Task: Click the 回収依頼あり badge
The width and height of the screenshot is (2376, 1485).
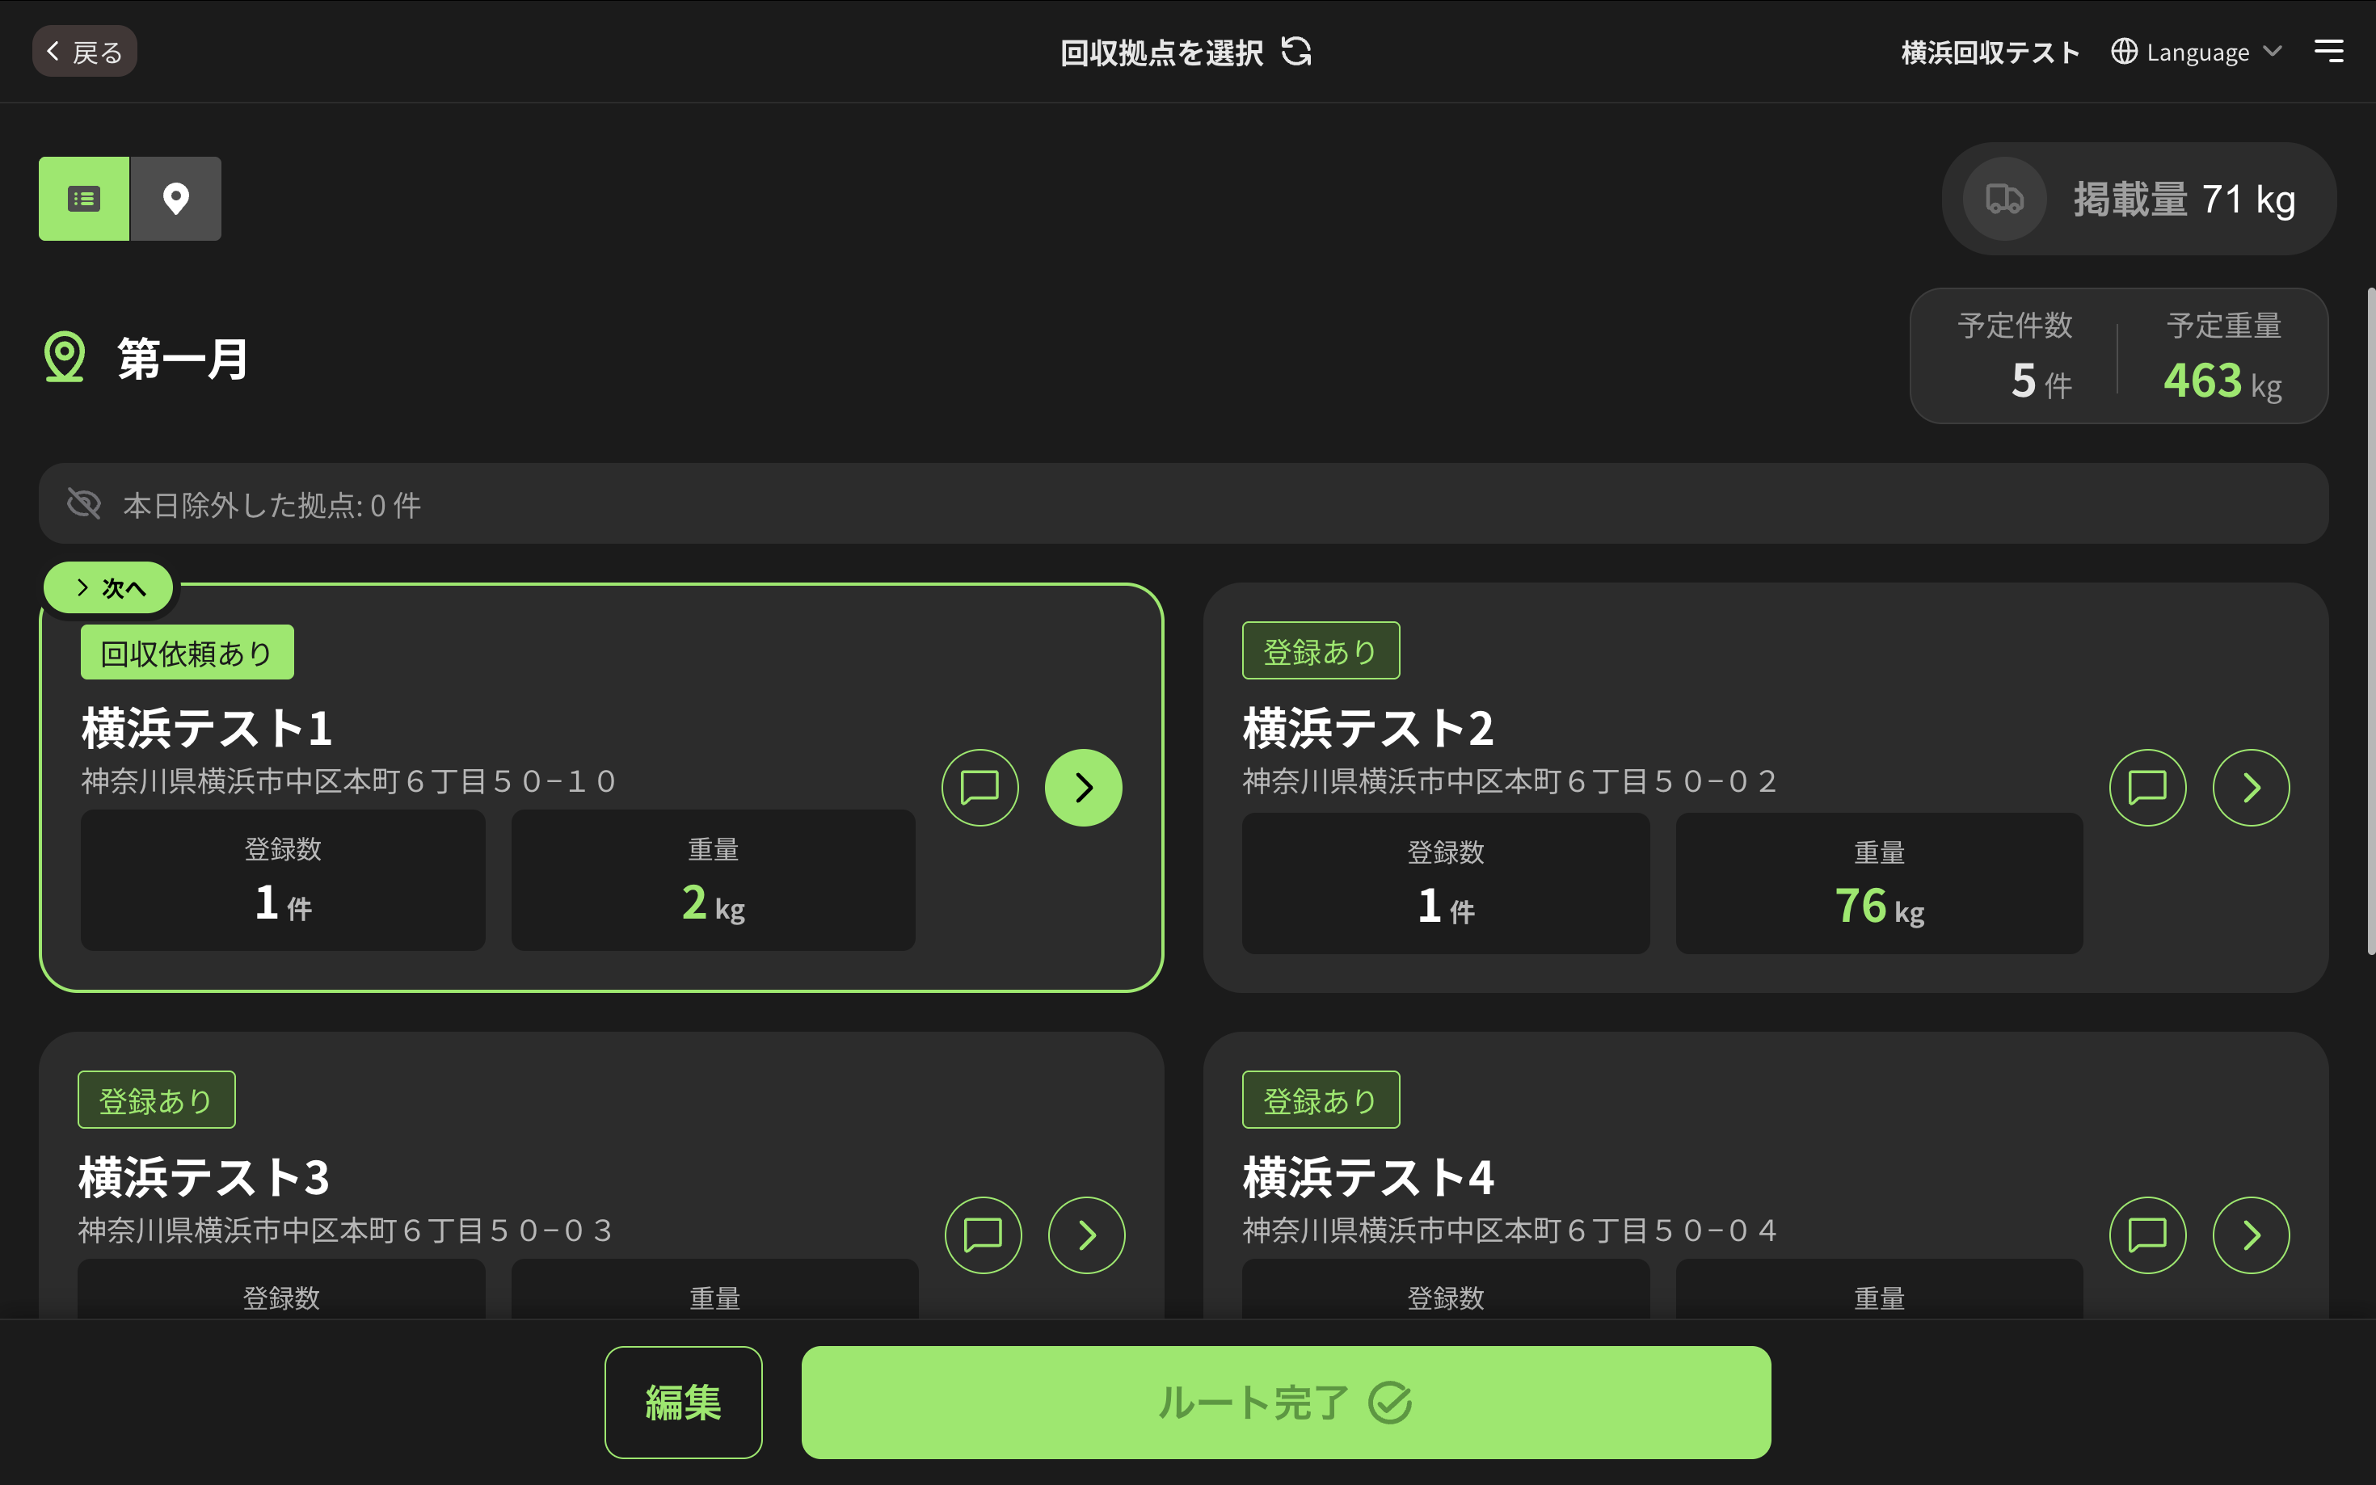Action: (x=187, y=652)
